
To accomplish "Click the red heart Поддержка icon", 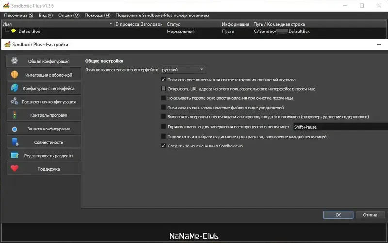I will [15, 168].
